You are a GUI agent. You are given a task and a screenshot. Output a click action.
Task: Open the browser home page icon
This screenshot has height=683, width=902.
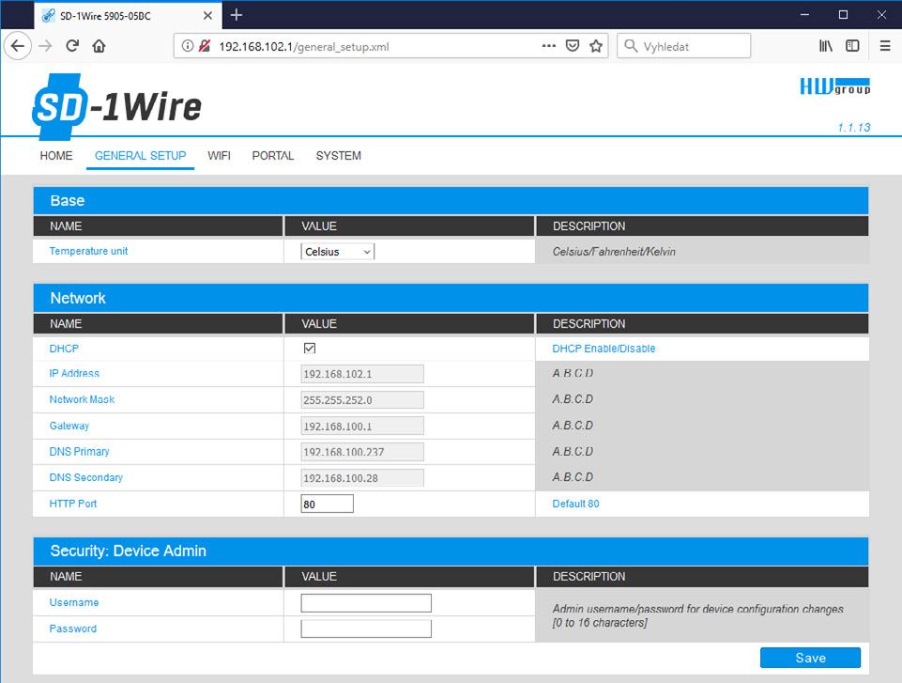(99, 46)
